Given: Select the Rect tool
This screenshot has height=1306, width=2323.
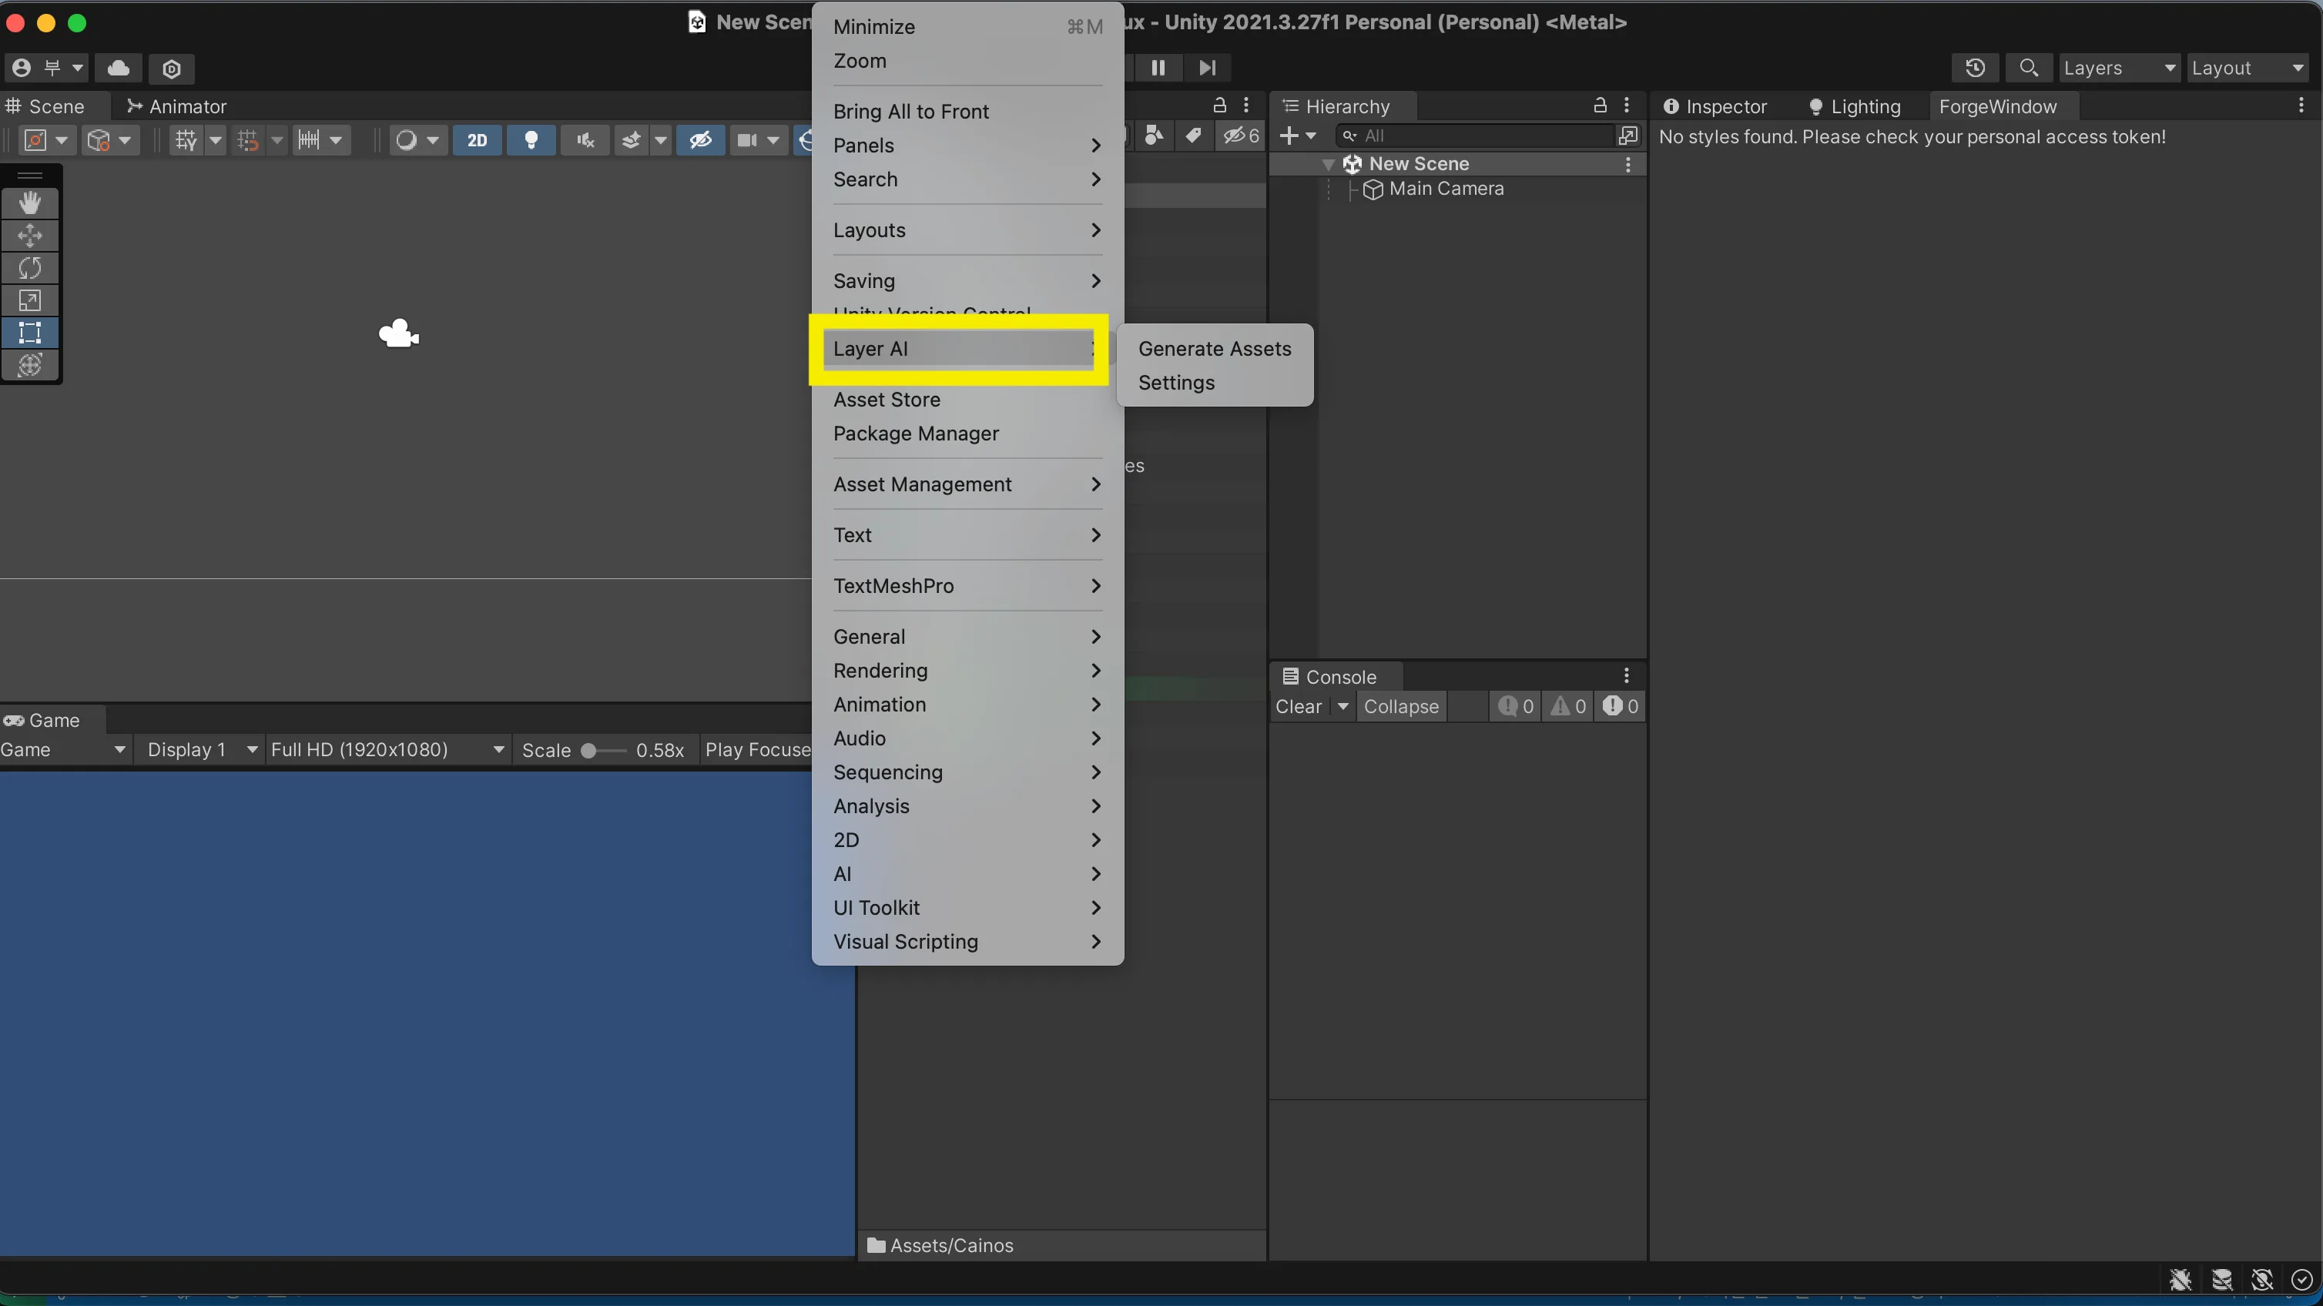Looking at the screenshot, I should click(30, 333).
